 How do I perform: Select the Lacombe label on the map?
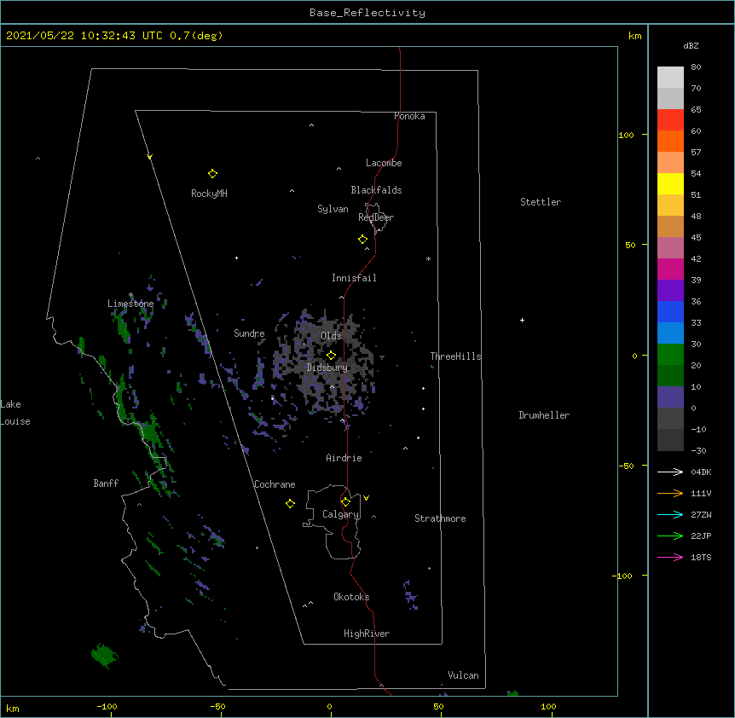(x=384, y=163)
